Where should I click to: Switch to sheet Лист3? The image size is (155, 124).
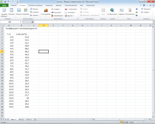(29, 119)
